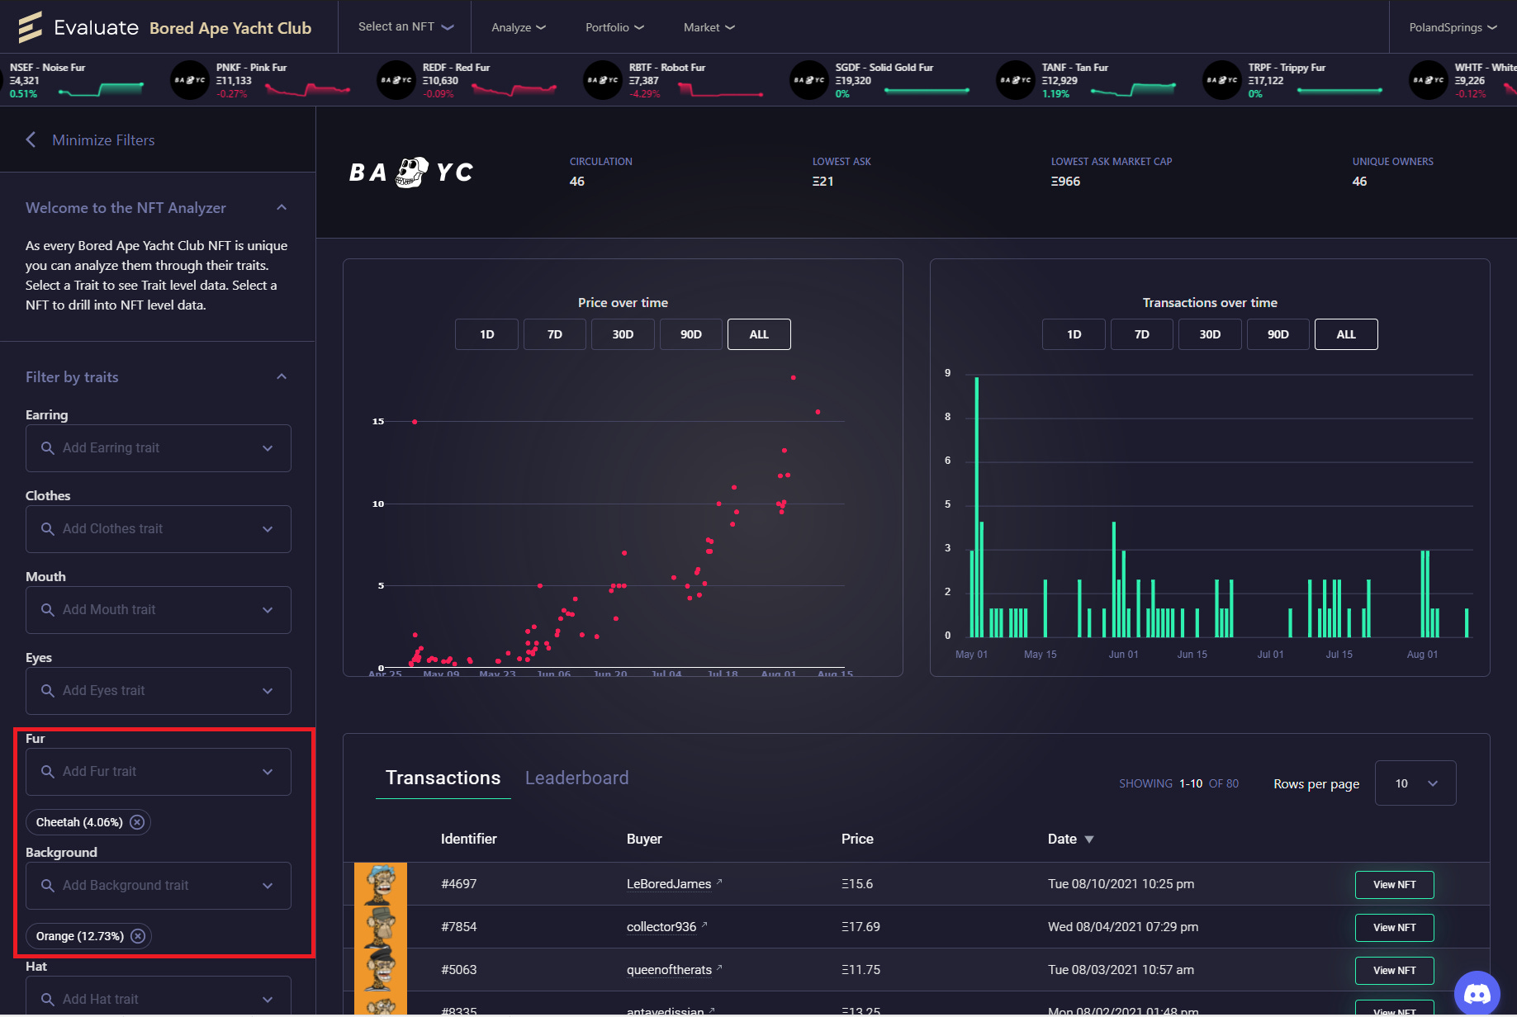1517x1017 pixels.
Task: Expand the Earring trait dropdown
Action: coord(268,448)
